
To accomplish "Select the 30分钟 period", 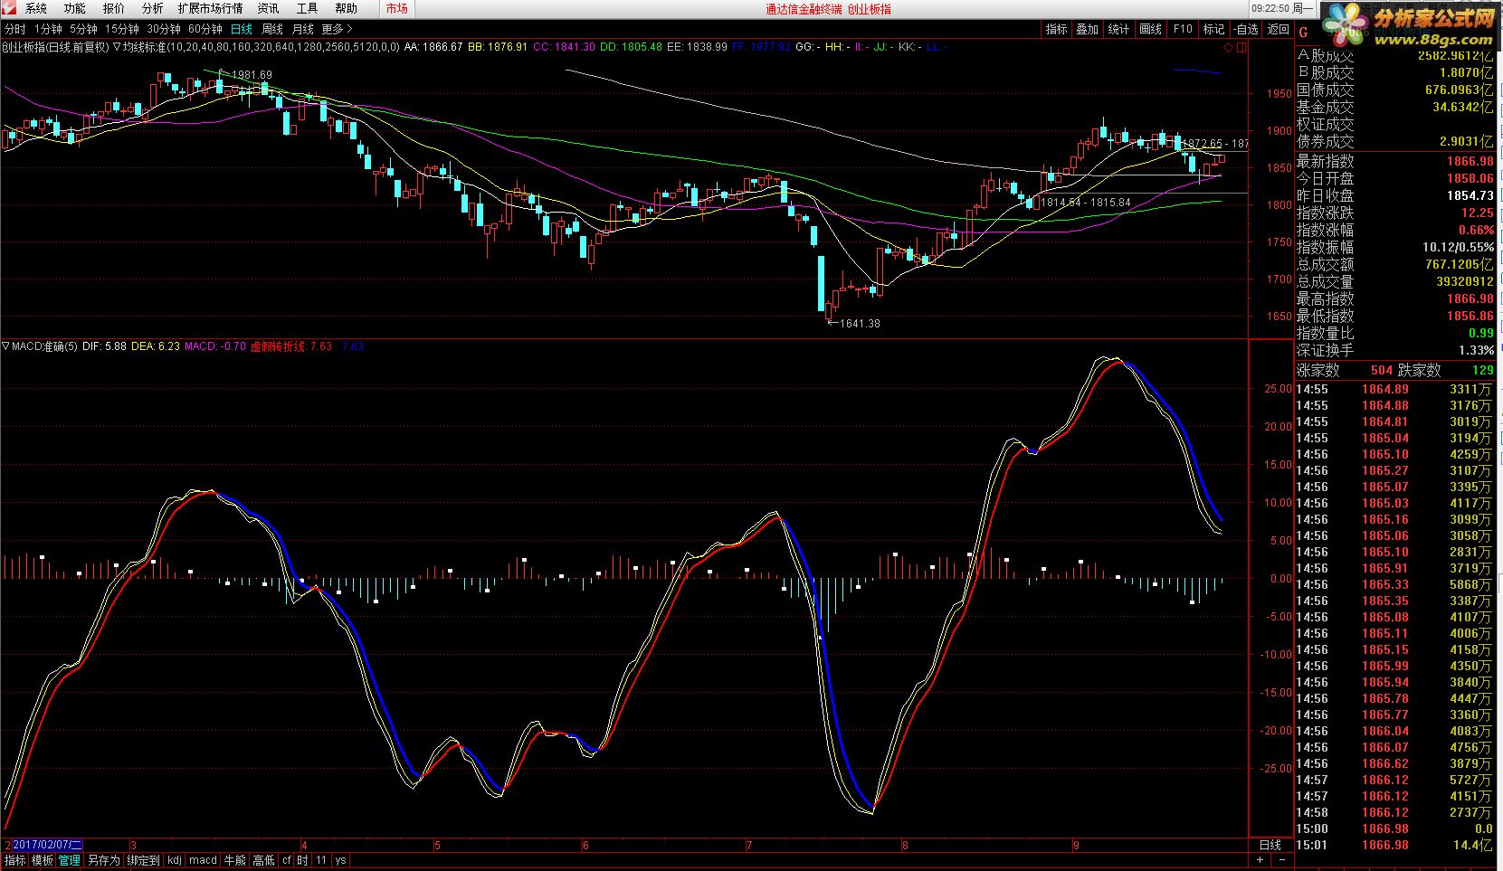I will pyautogui.click(x=164, y=29).
